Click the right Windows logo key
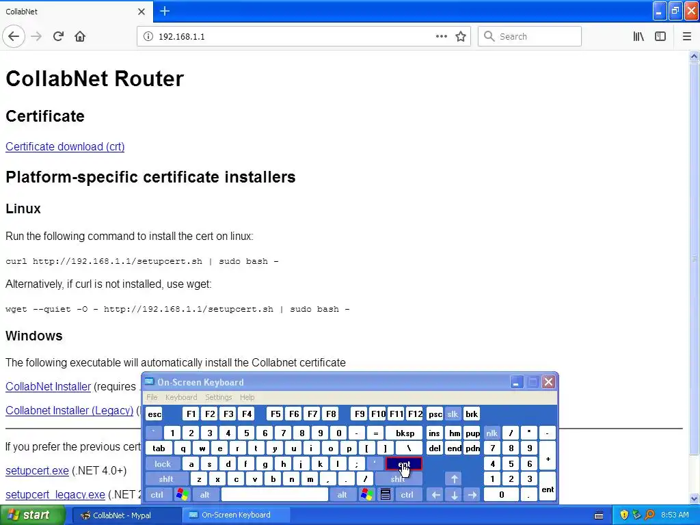The height and width of the screenshot is (525, 700). click(367, 495)
